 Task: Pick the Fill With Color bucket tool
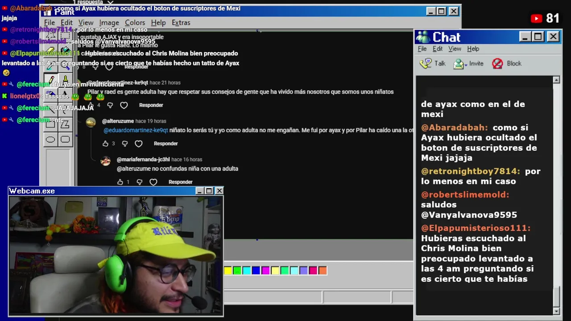65,50
